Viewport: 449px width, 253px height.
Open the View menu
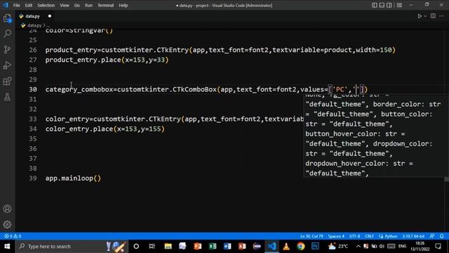pyautogui.click(x=64, y=5)
